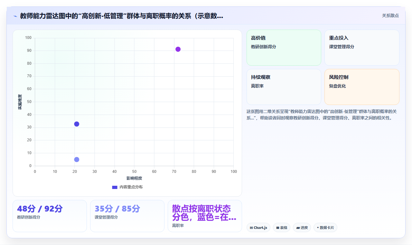Click the 影响程度 x-axis title
The height and width of the screenshot is (245, 412).
tap(134, 178)
